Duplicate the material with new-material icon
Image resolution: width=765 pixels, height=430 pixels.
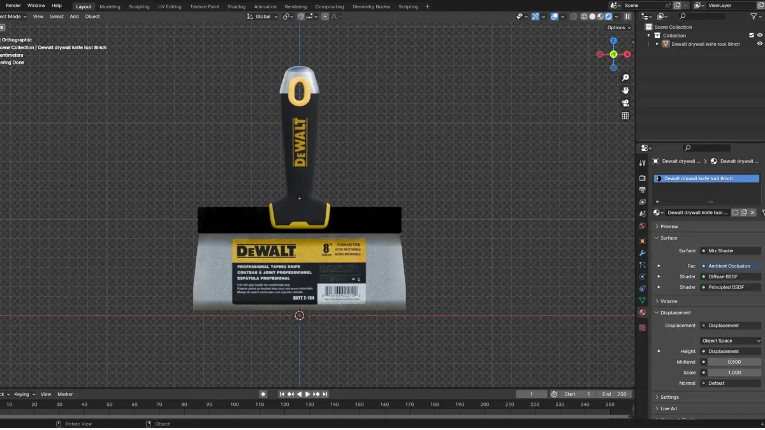coord(743,213)
